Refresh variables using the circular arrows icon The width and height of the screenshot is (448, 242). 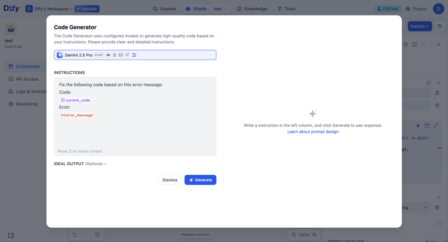428,83
